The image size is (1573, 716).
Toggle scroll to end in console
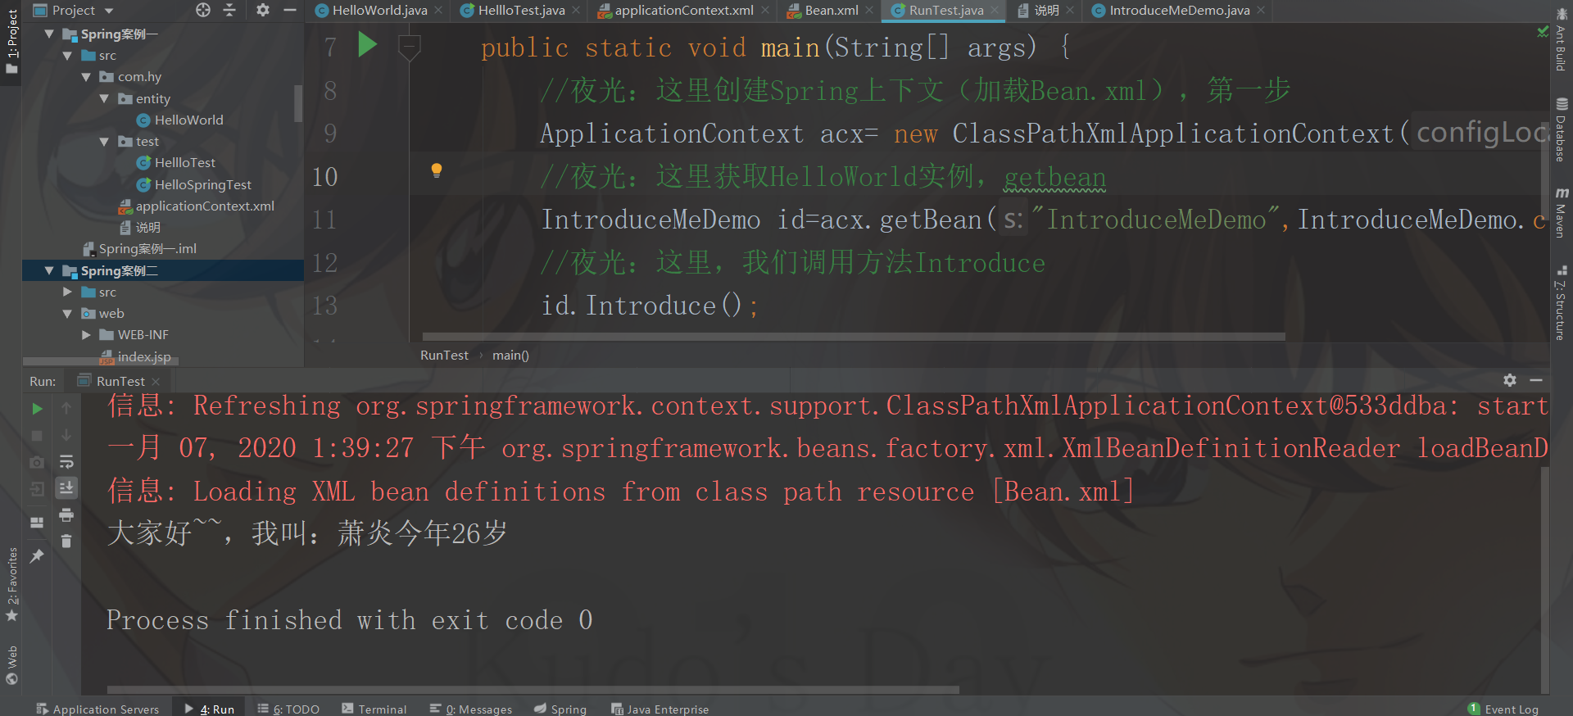[66, 487]
